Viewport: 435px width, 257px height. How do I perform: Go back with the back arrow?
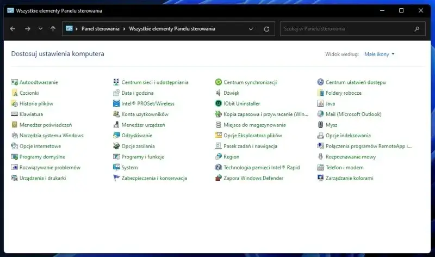click(13, 29)
